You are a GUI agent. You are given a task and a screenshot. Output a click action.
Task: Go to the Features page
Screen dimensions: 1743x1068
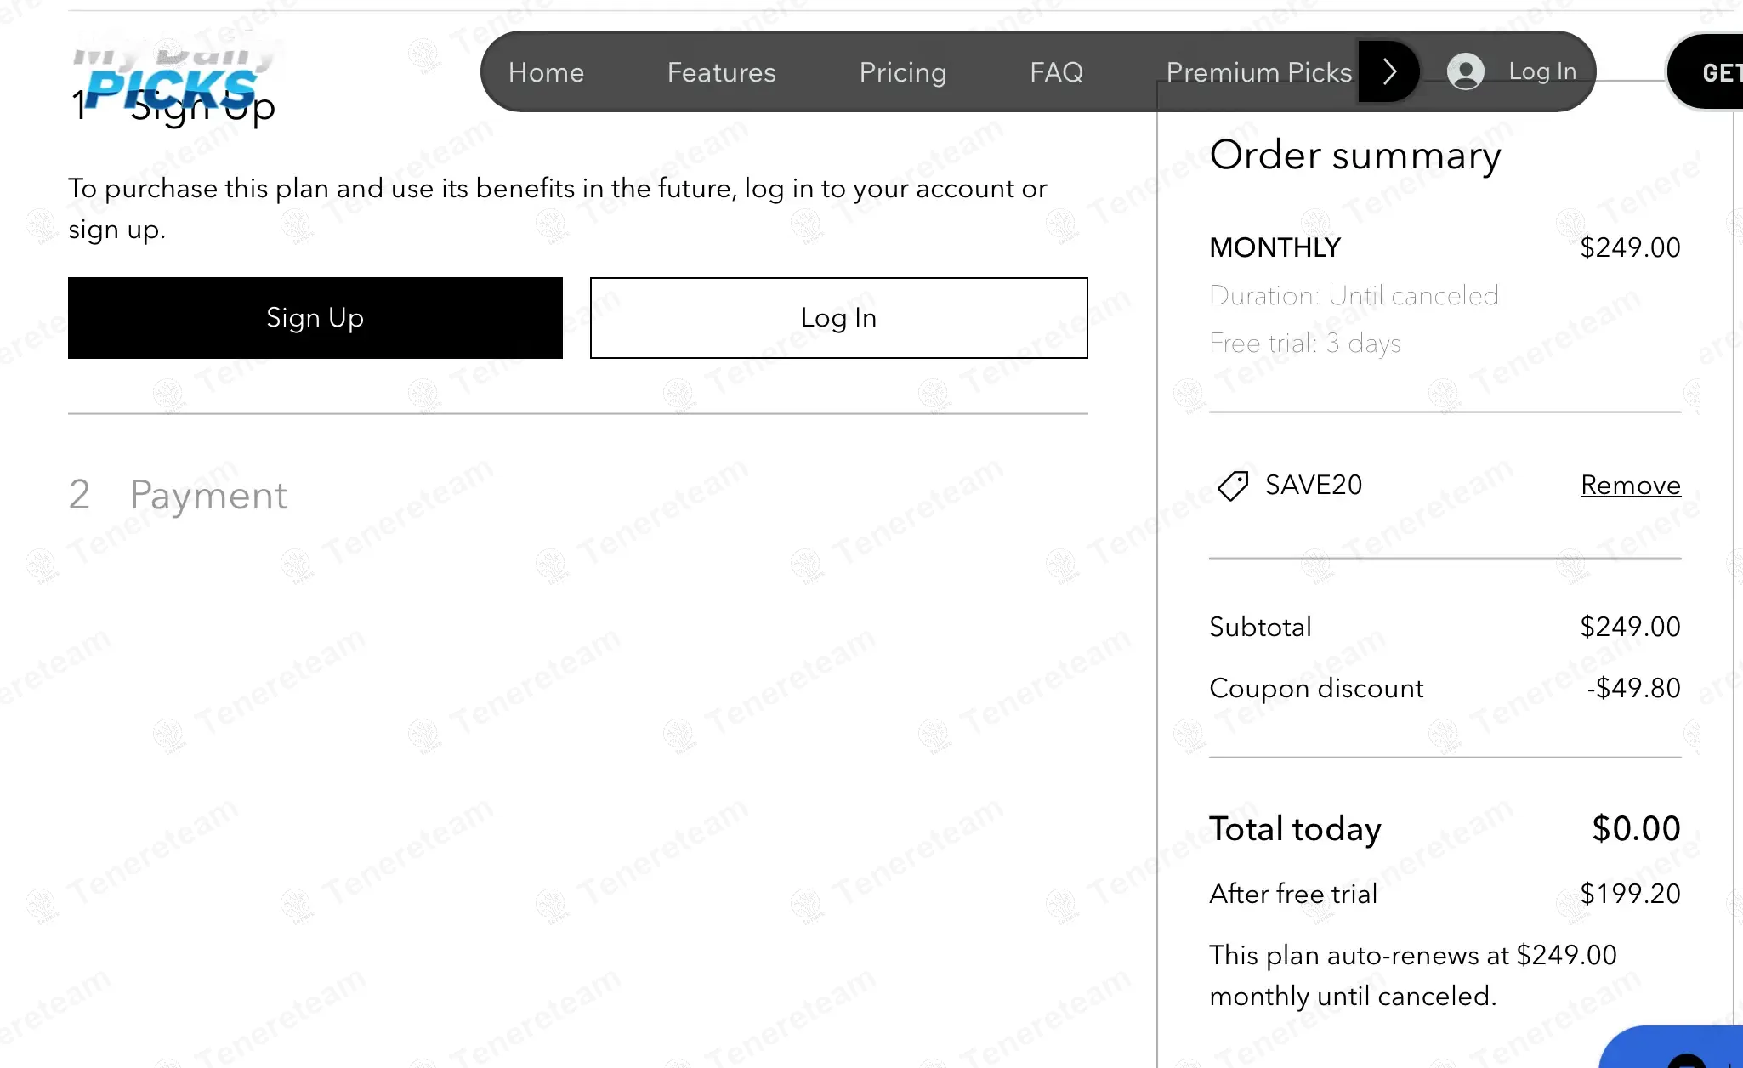[x=721, y=72]
